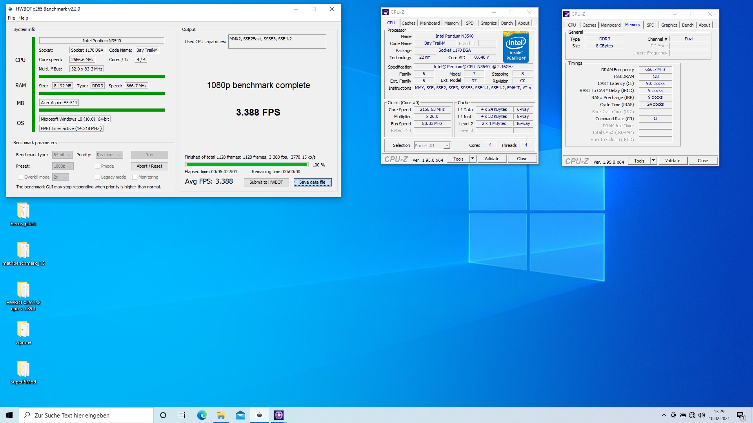Expand Tools arrow in CPU-Z Memory window
This screenshot has width=753, height=423.
coord(653,161)
